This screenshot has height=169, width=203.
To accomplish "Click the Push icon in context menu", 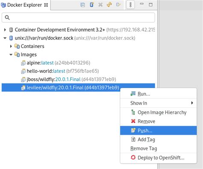I will click(x=133, y=130).
